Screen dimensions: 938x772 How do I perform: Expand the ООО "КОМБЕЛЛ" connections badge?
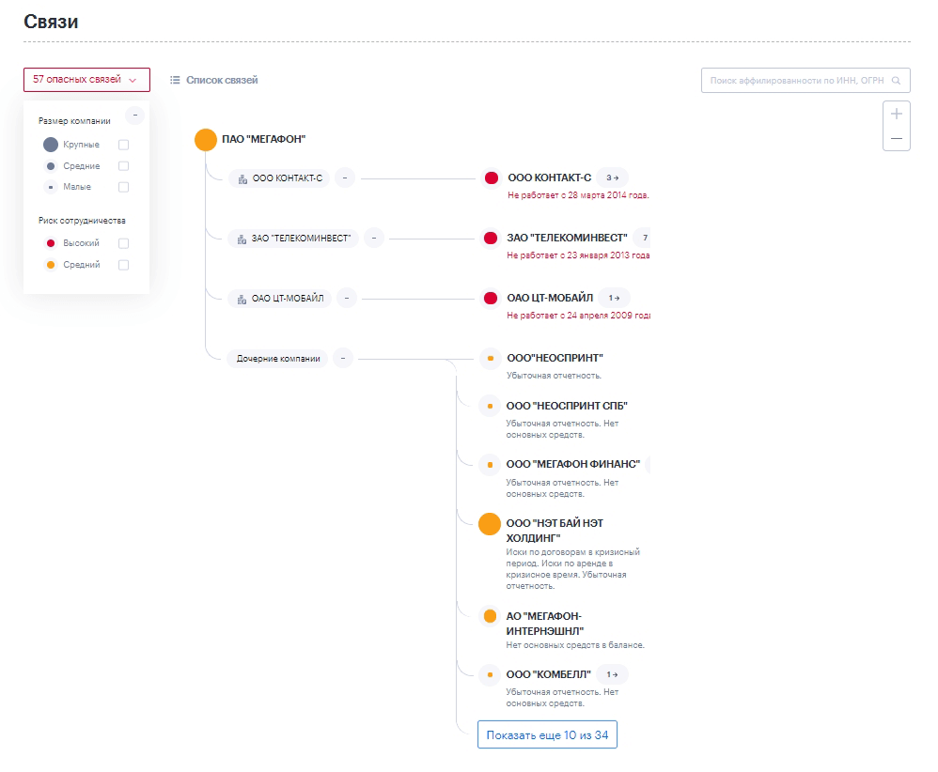tap(612, 674)
